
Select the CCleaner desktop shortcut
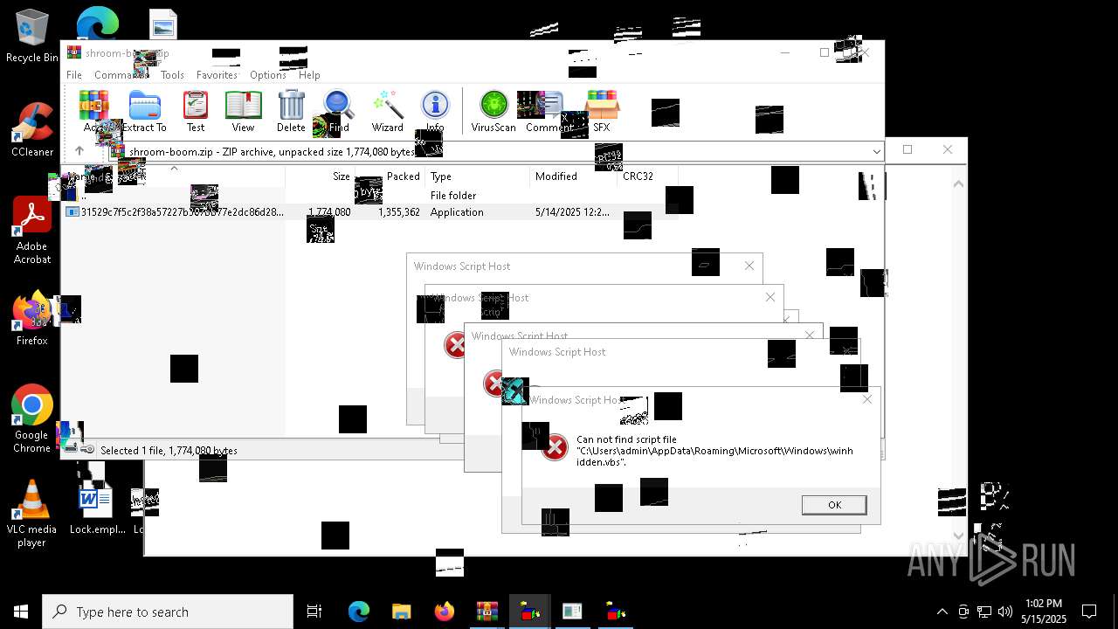pos(31,130)
